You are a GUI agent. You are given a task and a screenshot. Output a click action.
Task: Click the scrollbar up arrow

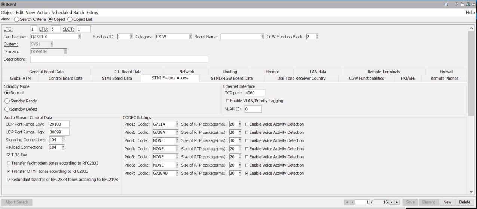click(471, 28)
